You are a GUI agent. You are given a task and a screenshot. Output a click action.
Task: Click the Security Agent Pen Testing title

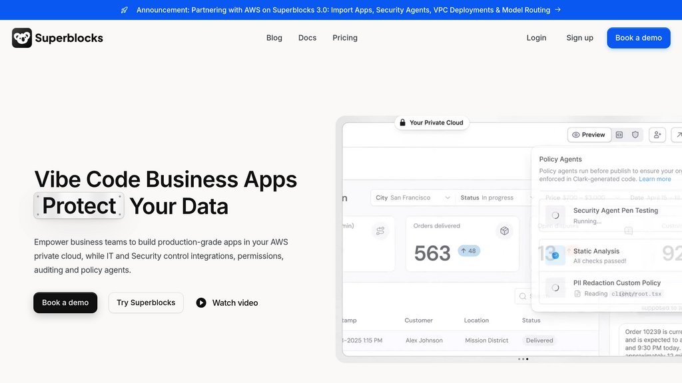615,210
